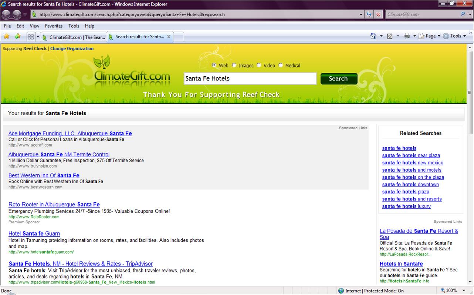Click the green Search button
This screenshot has height=295, width=474.
click(x=339, y=78)
